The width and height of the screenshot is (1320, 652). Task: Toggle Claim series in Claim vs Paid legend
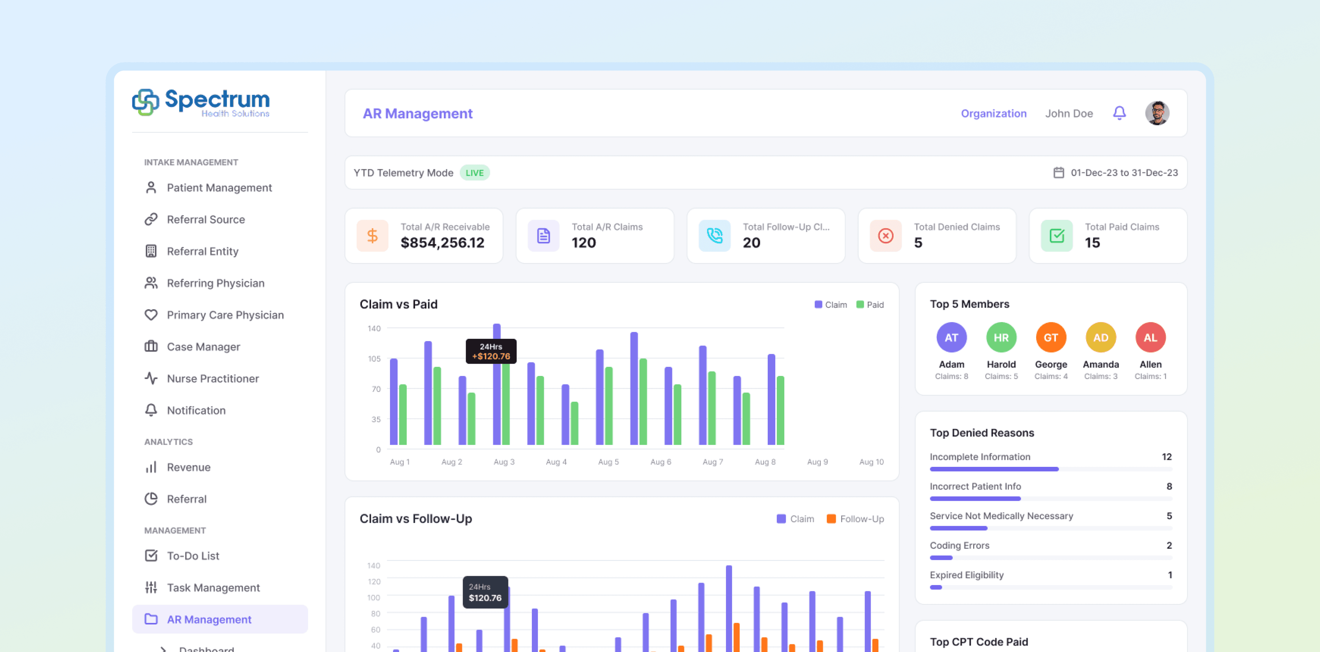(830, 305)
